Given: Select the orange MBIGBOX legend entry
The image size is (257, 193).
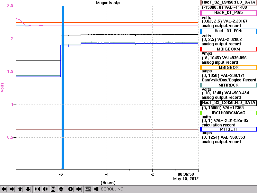Looking at the screenshot, I should [228, 68].
